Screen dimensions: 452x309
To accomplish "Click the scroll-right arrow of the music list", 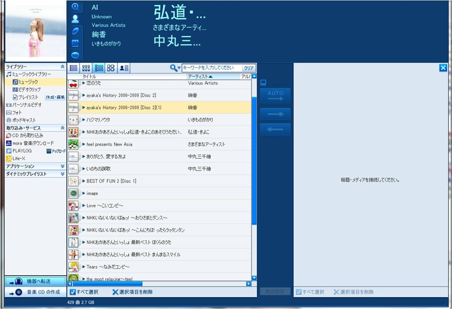I will click(x=249, y=284).
